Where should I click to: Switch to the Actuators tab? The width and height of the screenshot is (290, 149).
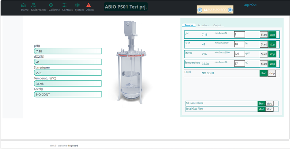(203, 25)
